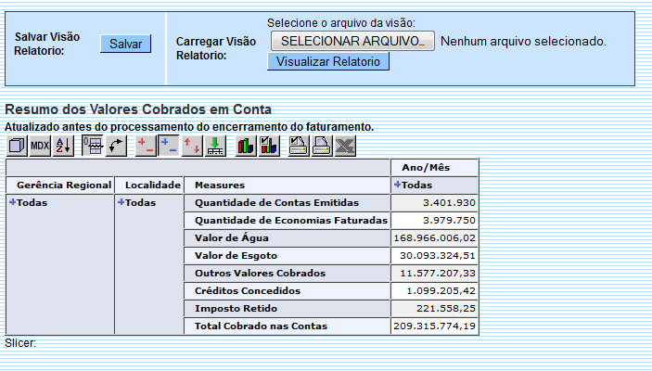Expand Todas under Gerência Regional

tap(13, 202)
